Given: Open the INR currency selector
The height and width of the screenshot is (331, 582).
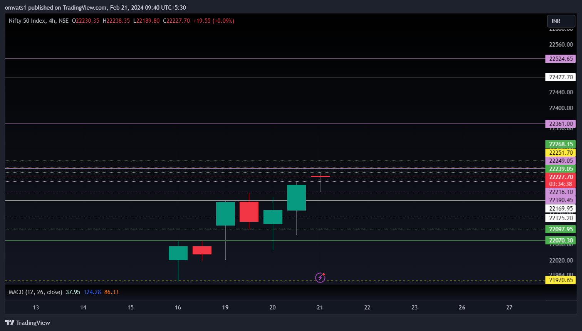Looking at the screenshot, I should (561, 21).
